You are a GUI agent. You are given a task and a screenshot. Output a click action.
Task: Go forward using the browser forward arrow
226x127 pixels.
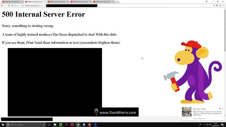(5, 6)
